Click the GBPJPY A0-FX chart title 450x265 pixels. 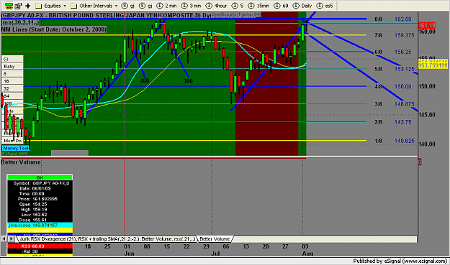(106, 15)
